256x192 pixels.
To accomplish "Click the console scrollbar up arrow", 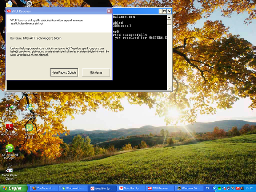I will coord(169,17).
